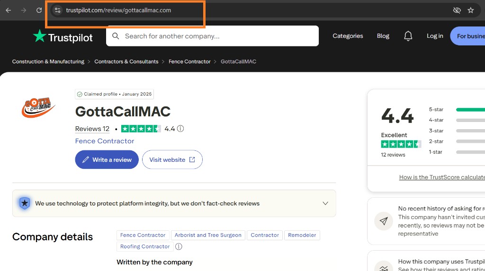Open notifications bell icon
The image size is (485, 271).
[x=408, y=36]
